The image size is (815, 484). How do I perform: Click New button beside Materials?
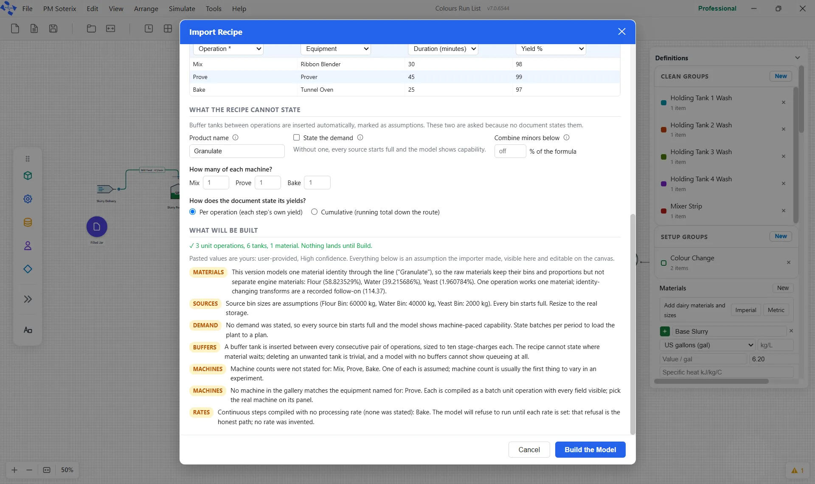click(783, 288)
